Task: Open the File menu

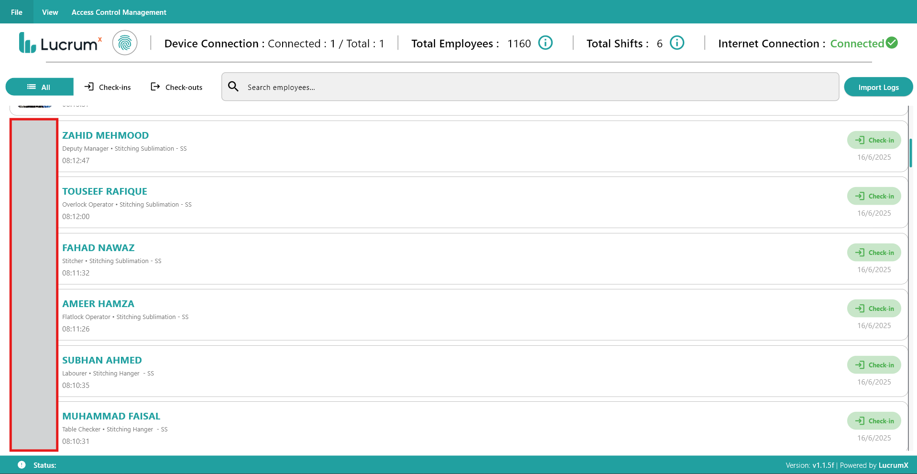Action: click(17, 12)
